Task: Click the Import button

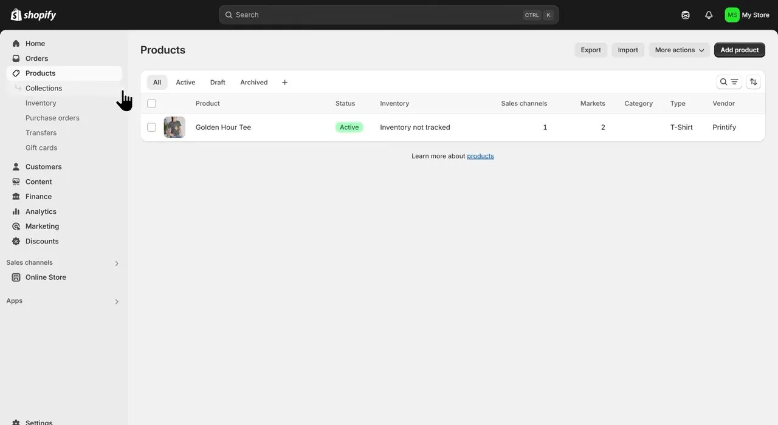Action: [628, 50]
